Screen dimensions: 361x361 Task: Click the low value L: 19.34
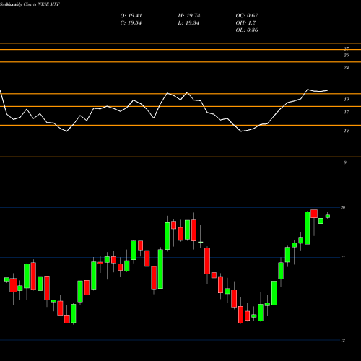[188, 23]
